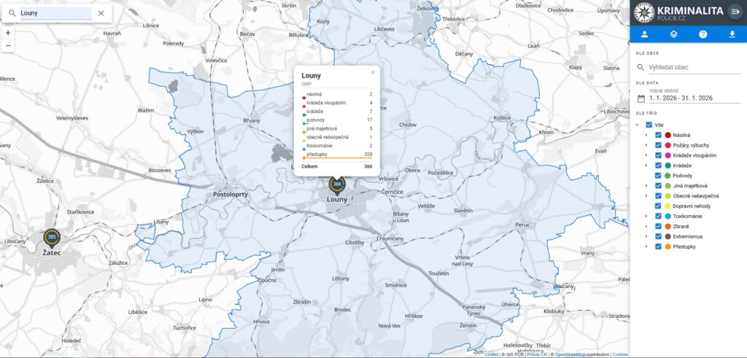Disable the Přestupky checkbox

pyautogui.click(x=658, y=247)
